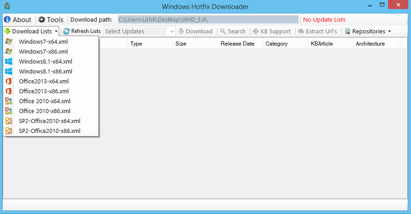Click the blue Windows logo beside Windows8.1-x64.xml
411x214 pixels.
click(x=9, y=61)
